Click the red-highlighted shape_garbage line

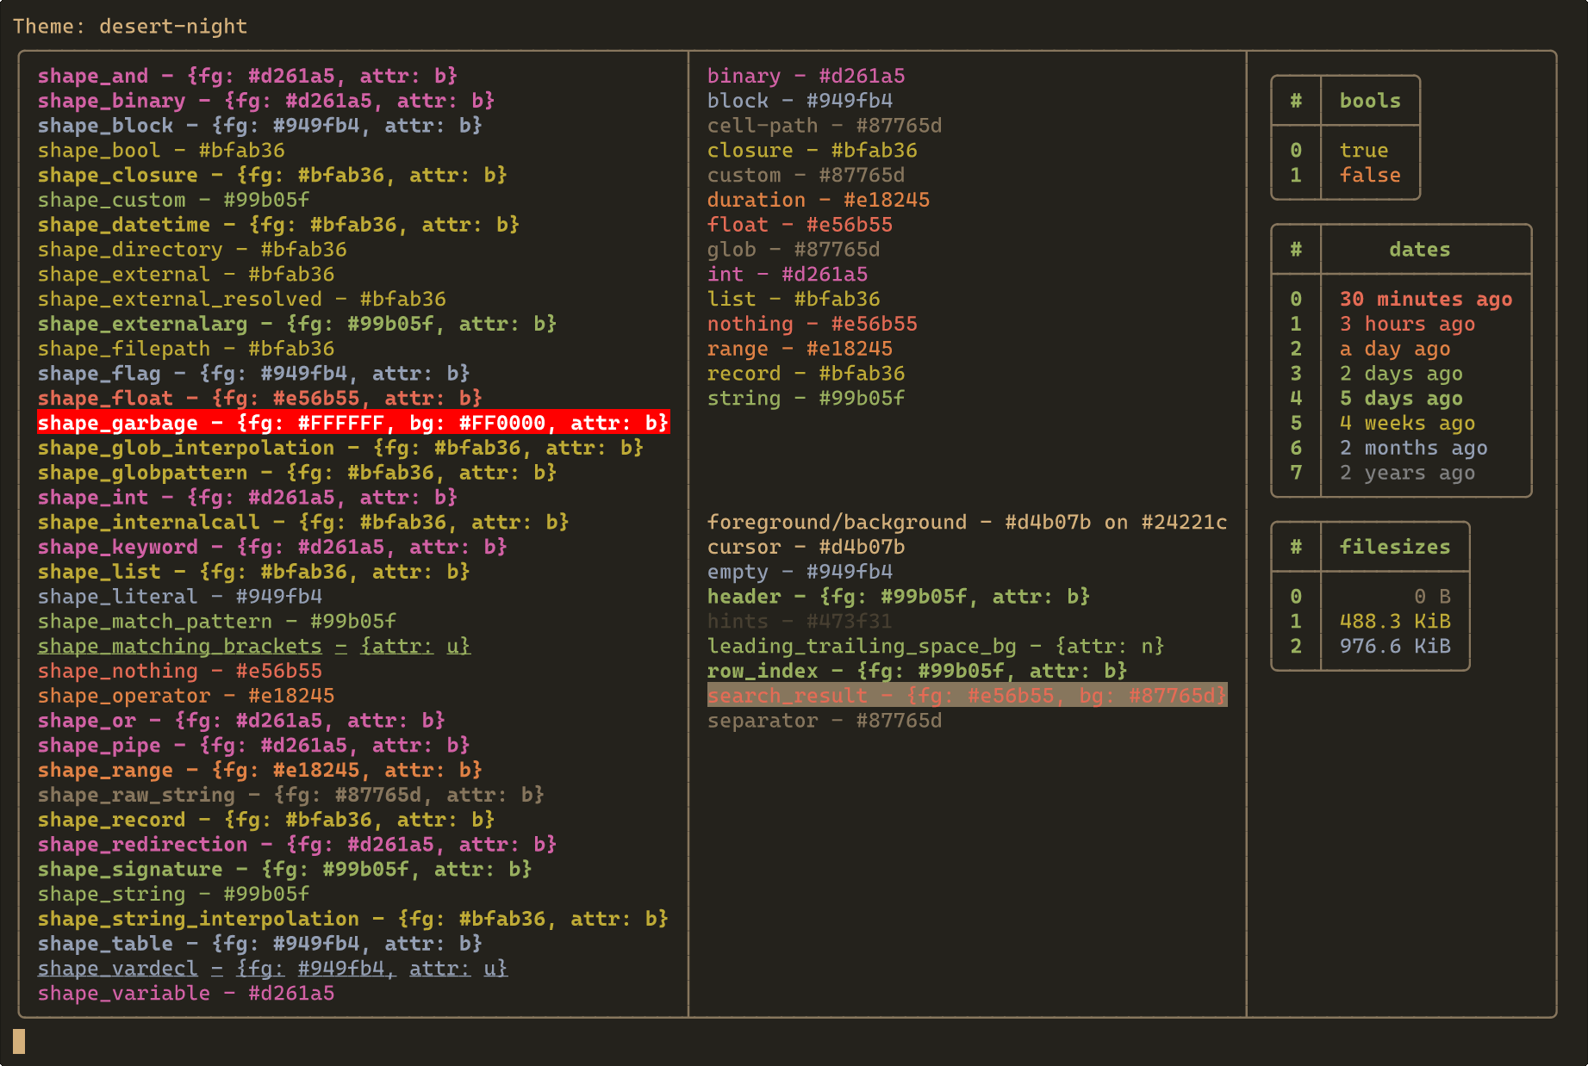click(353, 424)
